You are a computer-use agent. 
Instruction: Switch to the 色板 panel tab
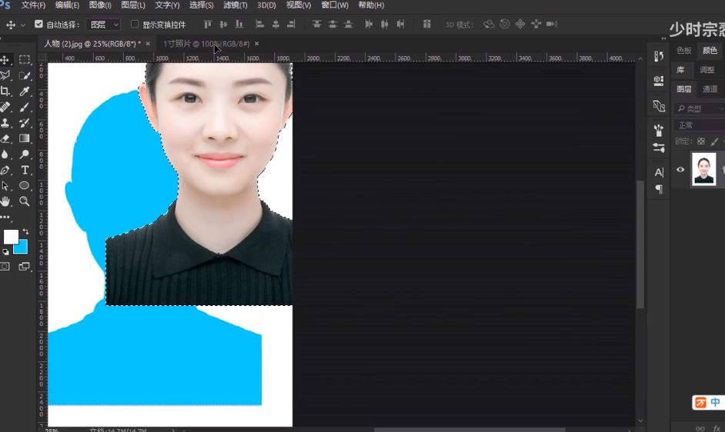(x=684, y=51)
